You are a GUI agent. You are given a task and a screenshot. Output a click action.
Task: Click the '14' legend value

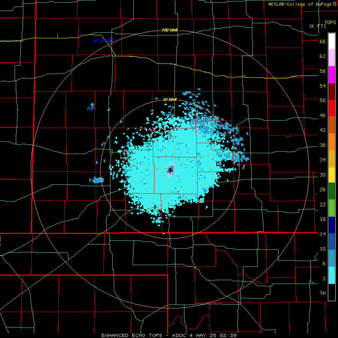pos(323,234)
